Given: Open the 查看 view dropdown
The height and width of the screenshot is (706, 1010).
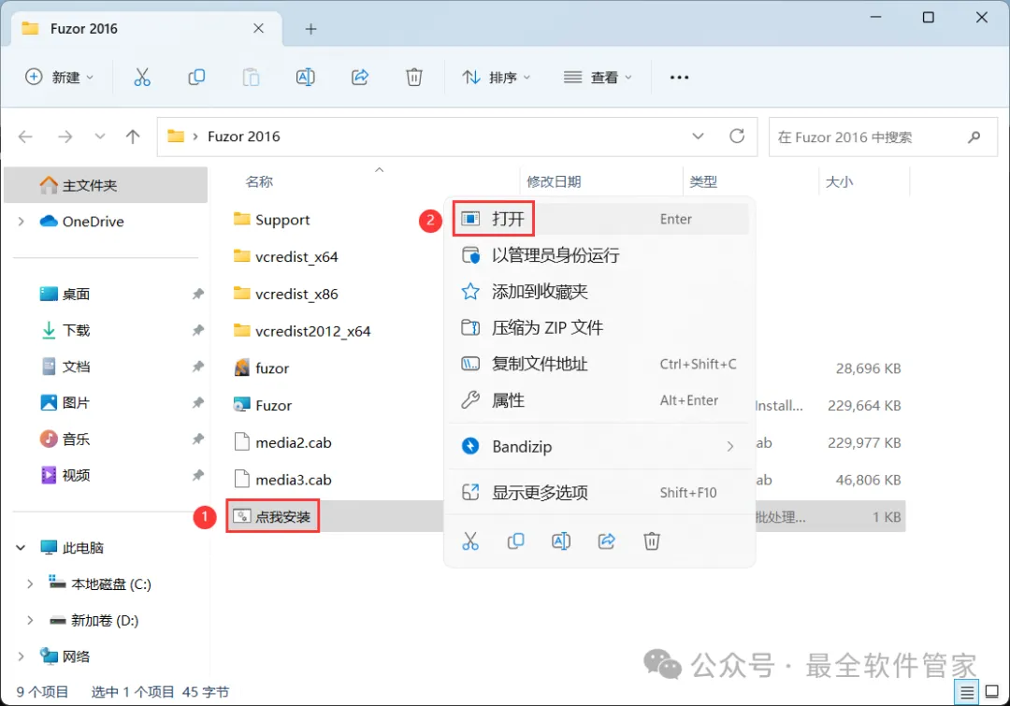Looking at the screenshot, I should (598, 78).
